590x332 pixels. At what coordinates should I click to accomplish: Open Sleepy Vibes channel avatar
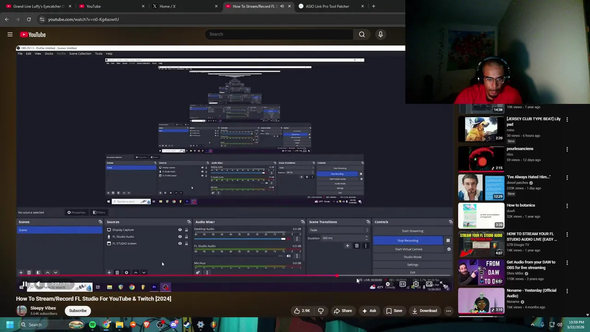point(22,310)
